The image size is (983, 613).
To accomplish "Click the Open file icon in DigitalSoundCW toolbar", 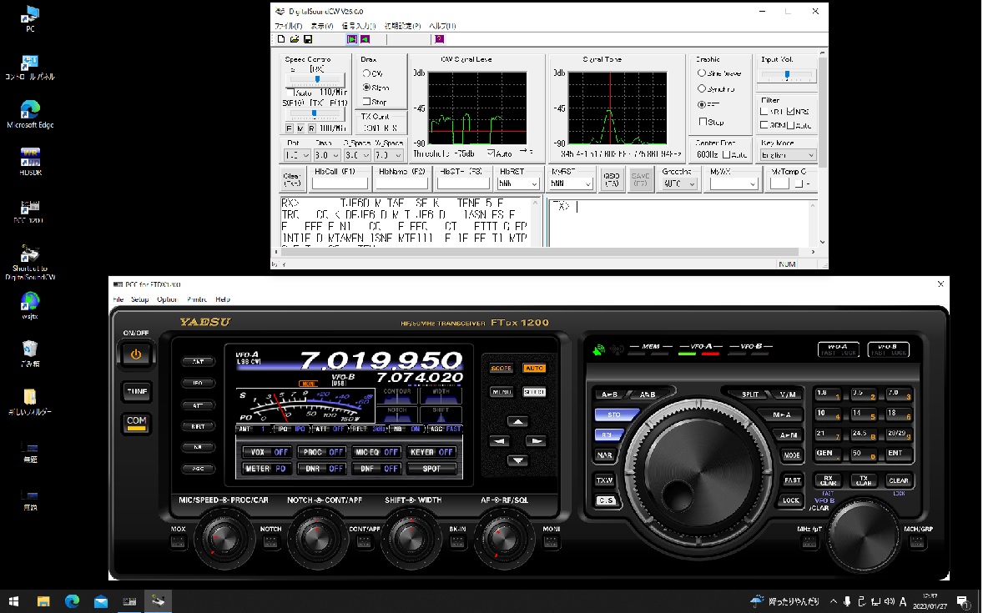I will pyautogui.click(x=294, y=39).
